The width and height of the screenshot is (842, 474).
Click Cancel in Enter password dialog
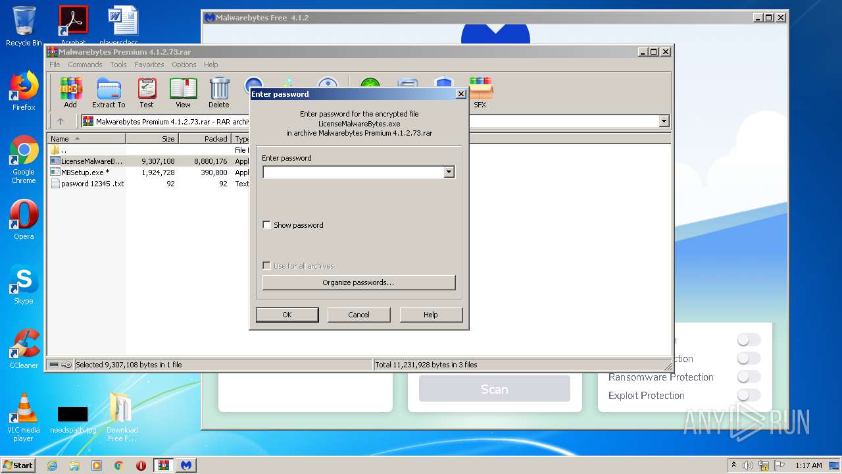[359, 315]
